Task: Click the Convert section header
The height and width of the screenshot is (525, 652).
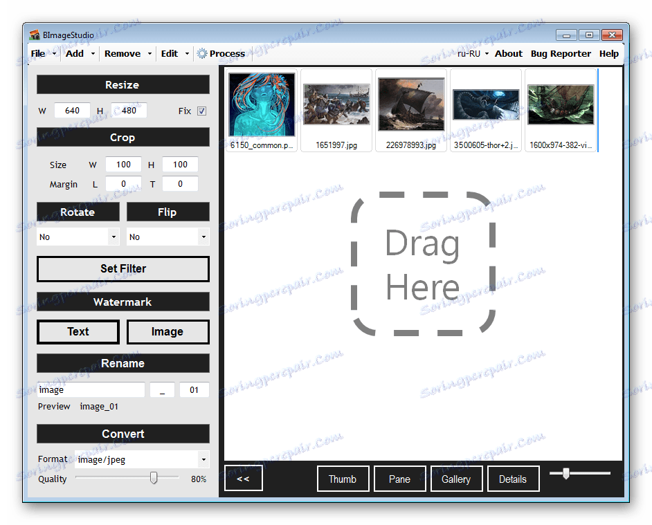Action: point(123,434)
